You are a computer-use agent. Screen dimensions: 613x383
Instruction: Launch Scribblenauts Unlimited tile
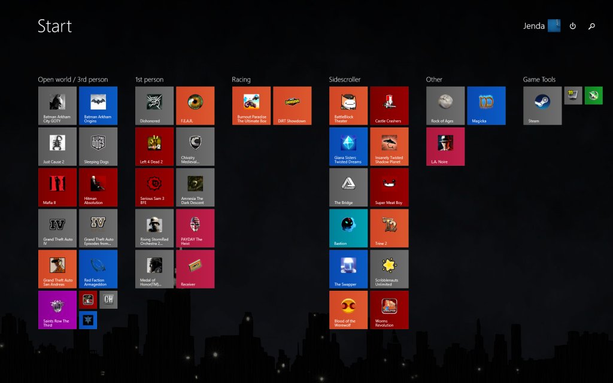[x=389, y=269]
